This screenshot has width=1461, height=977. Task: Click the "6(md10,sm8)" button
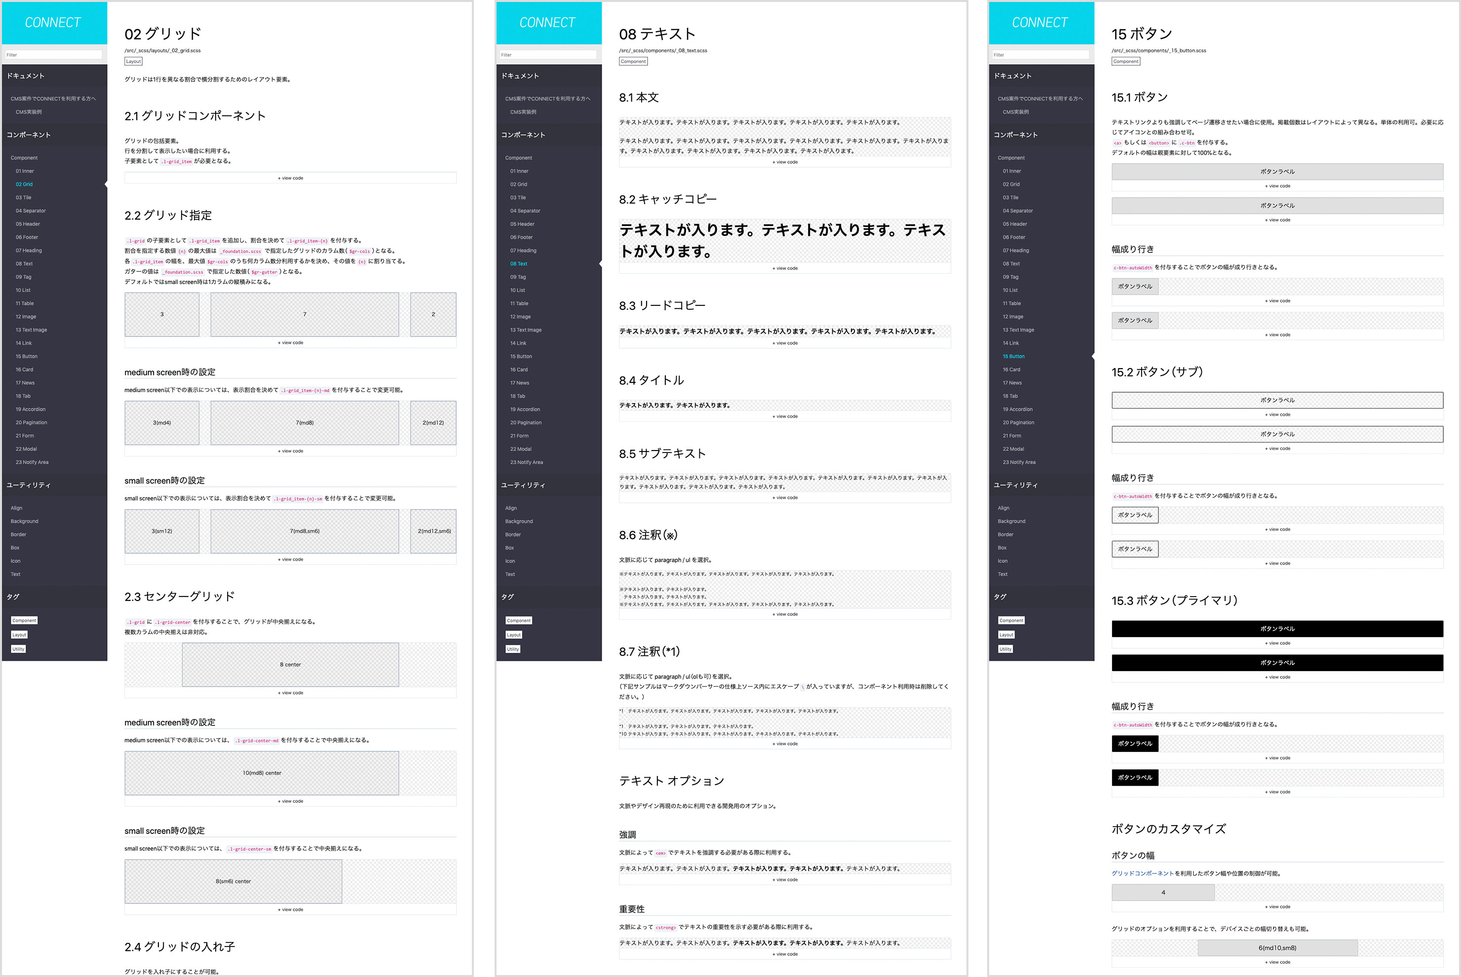pos(1277,948)
